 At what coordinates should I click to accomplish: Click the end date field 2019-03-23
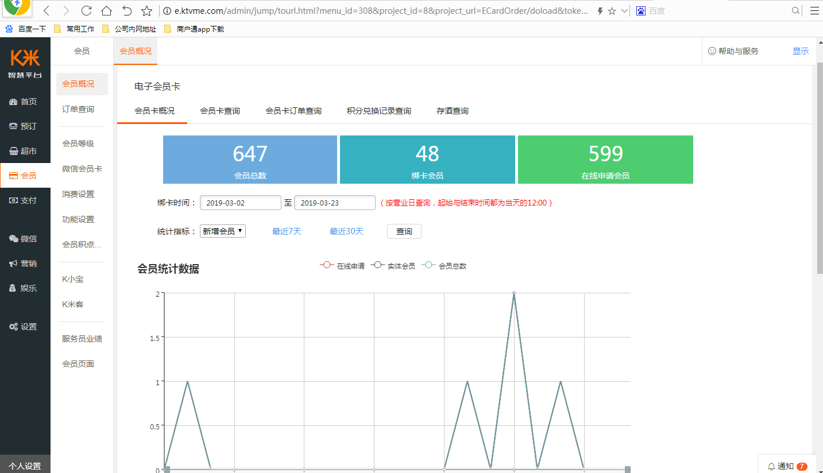335,203
